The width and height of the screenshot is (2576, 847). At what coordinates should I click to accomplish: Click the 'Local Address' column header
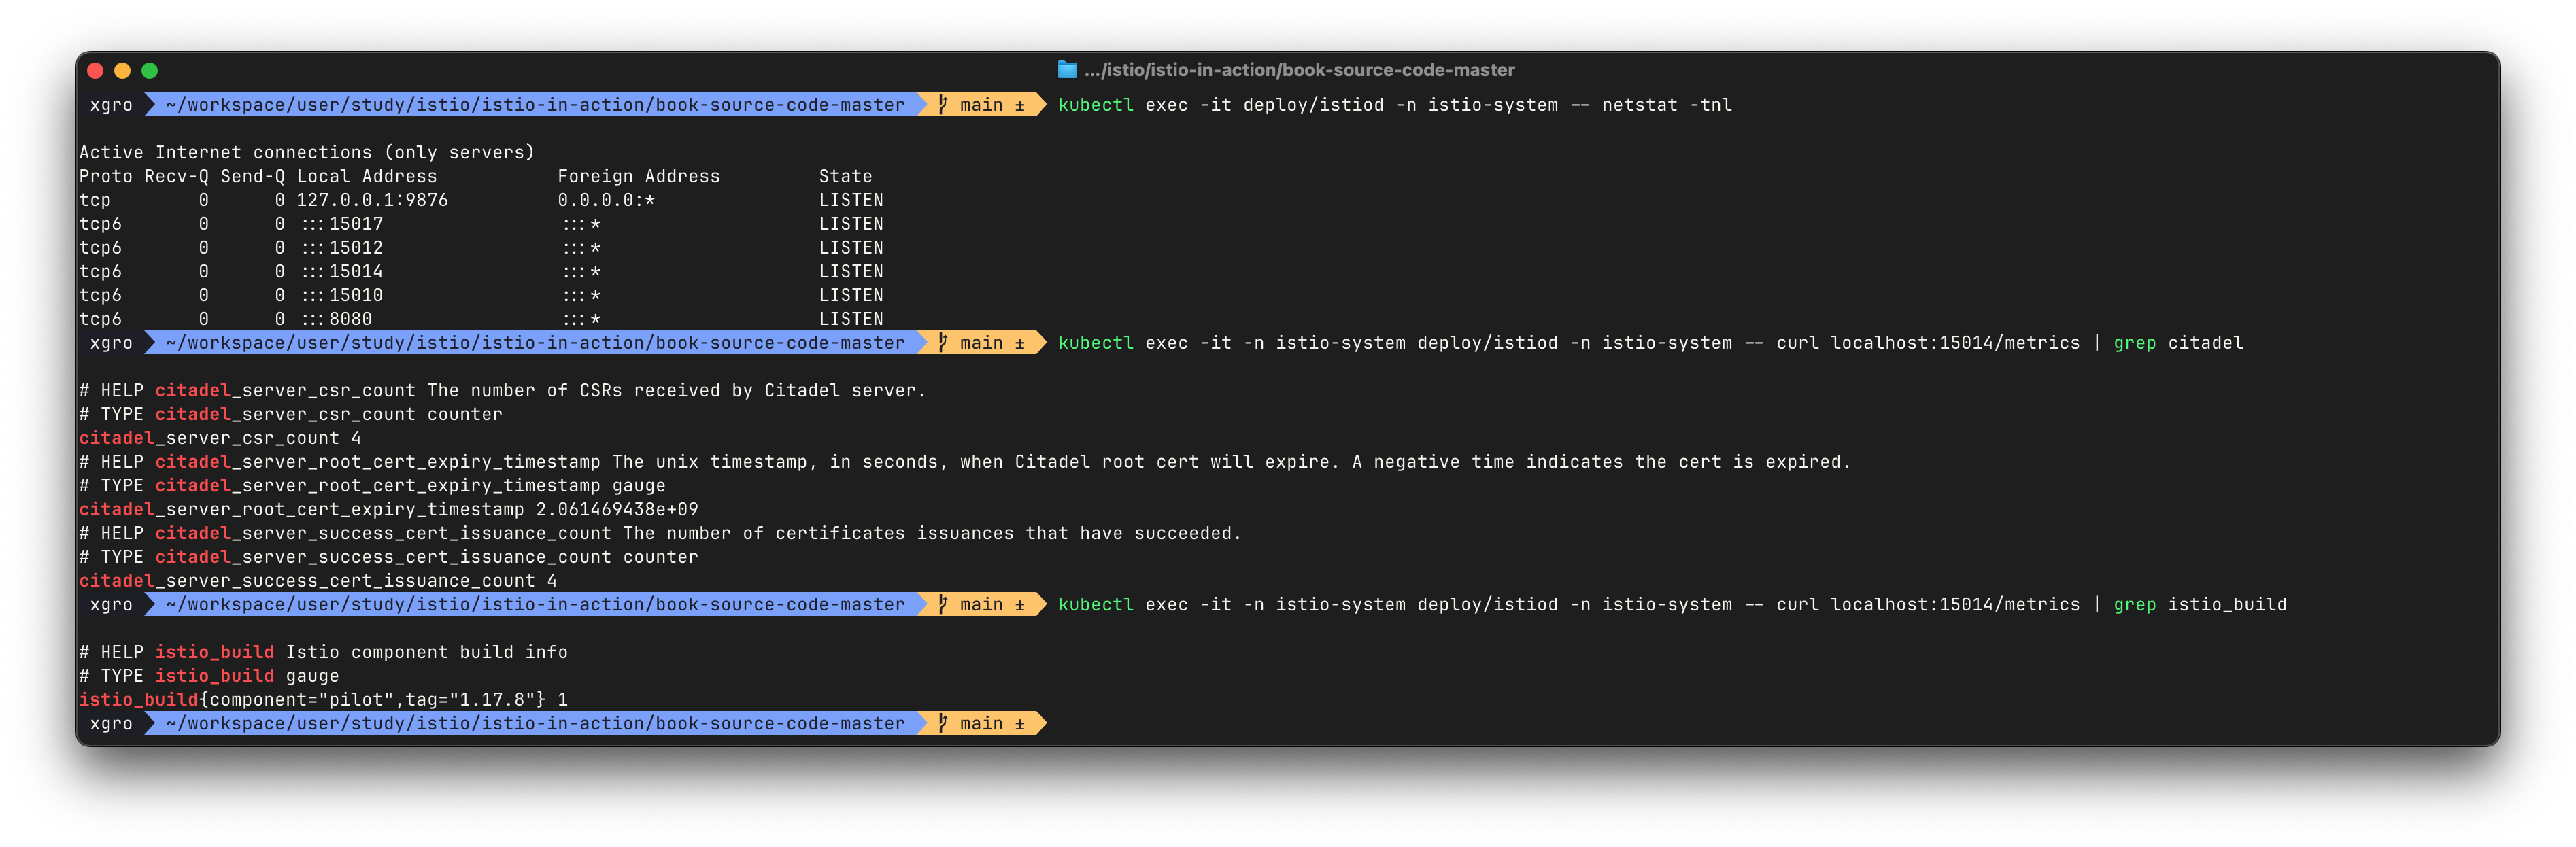(367, 176)
